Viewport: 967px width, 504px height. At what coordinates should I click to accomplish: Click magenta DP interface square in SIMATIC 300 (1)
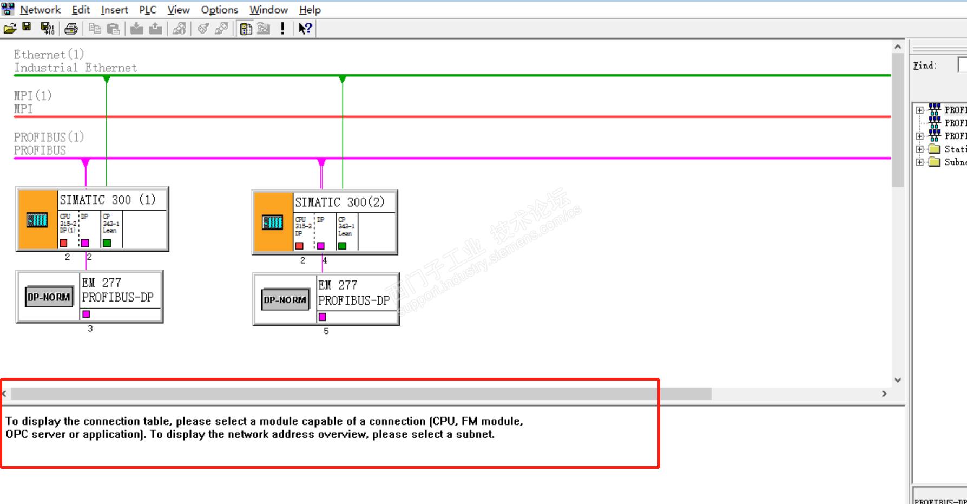[x=85, y=243]
